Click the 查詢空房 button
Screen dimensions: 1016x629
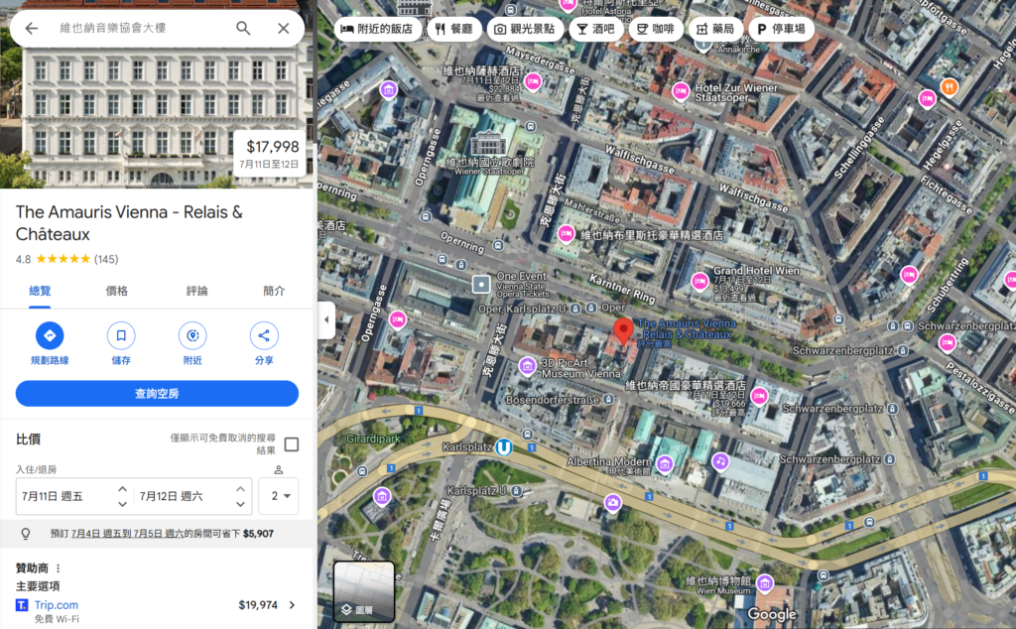point(157,394)
